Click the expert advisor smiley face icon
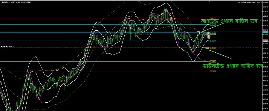 tap(261, 2)
